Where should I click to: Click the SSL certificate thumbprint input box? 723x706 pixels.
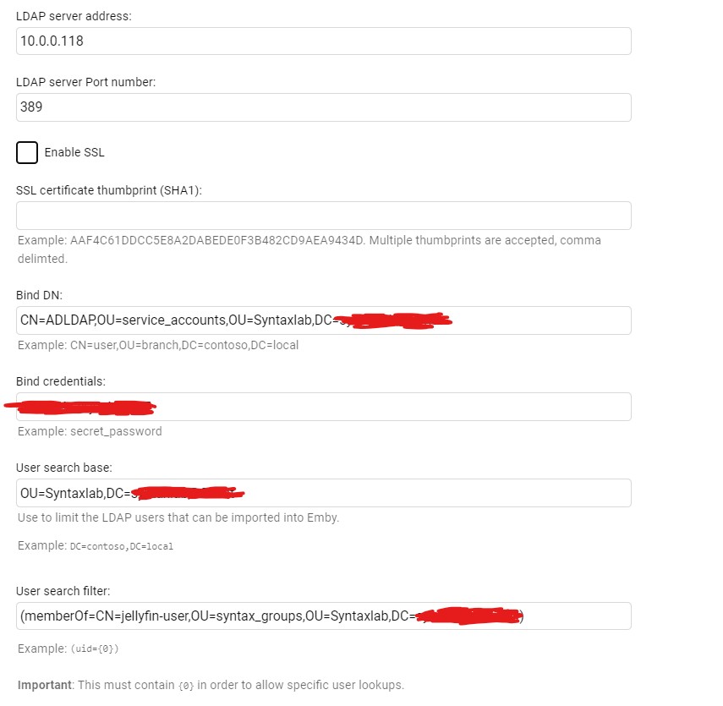(x=323, y=216)
